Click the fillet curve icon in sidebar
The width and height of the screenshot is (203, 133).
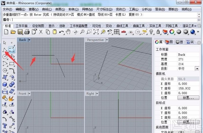[12, 71]
